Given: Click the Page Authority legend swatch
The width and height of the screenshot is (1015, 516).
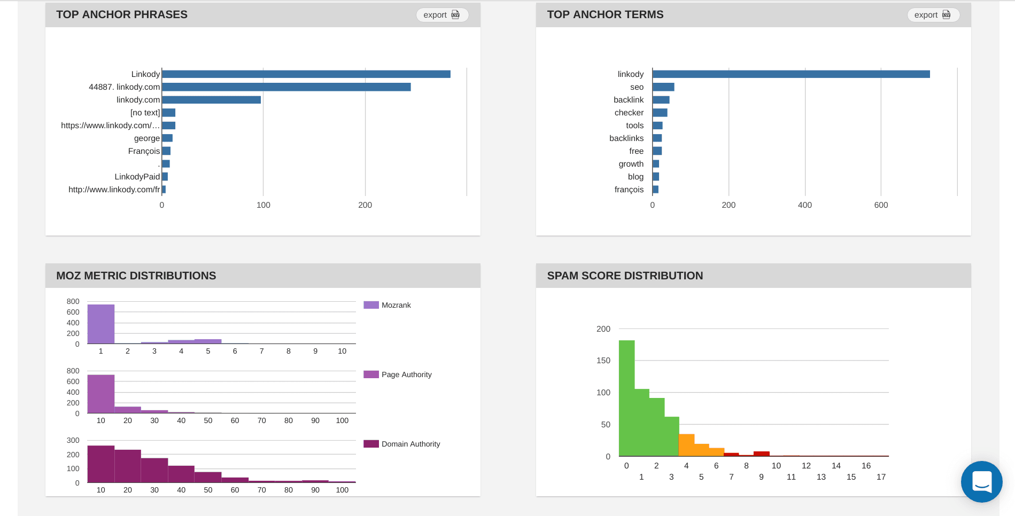Looking at the screenshot, I should 371,374.
